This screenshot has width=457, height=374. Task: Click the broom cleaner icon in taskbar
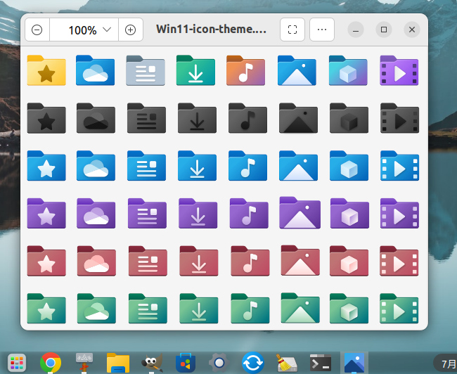pyautogui.click(x=286, y=363)
